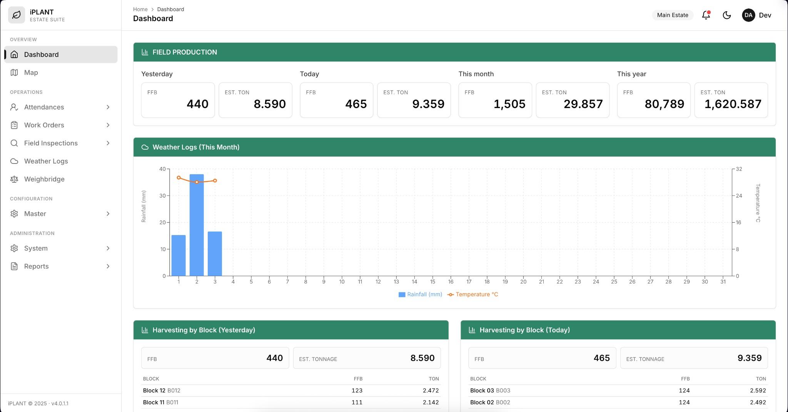Click the Main Estate selector button
788x412 pixels.
[x=673, y=15]
